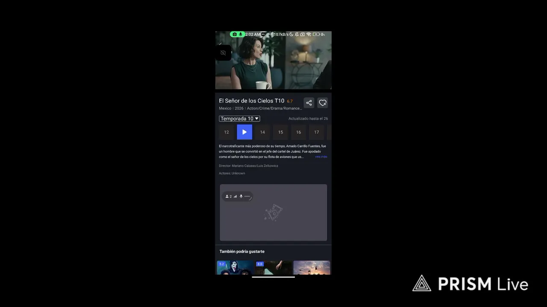This screenshot has width=547, height=307.
Task: Select episode 17
Action: (x=316, y=132)
